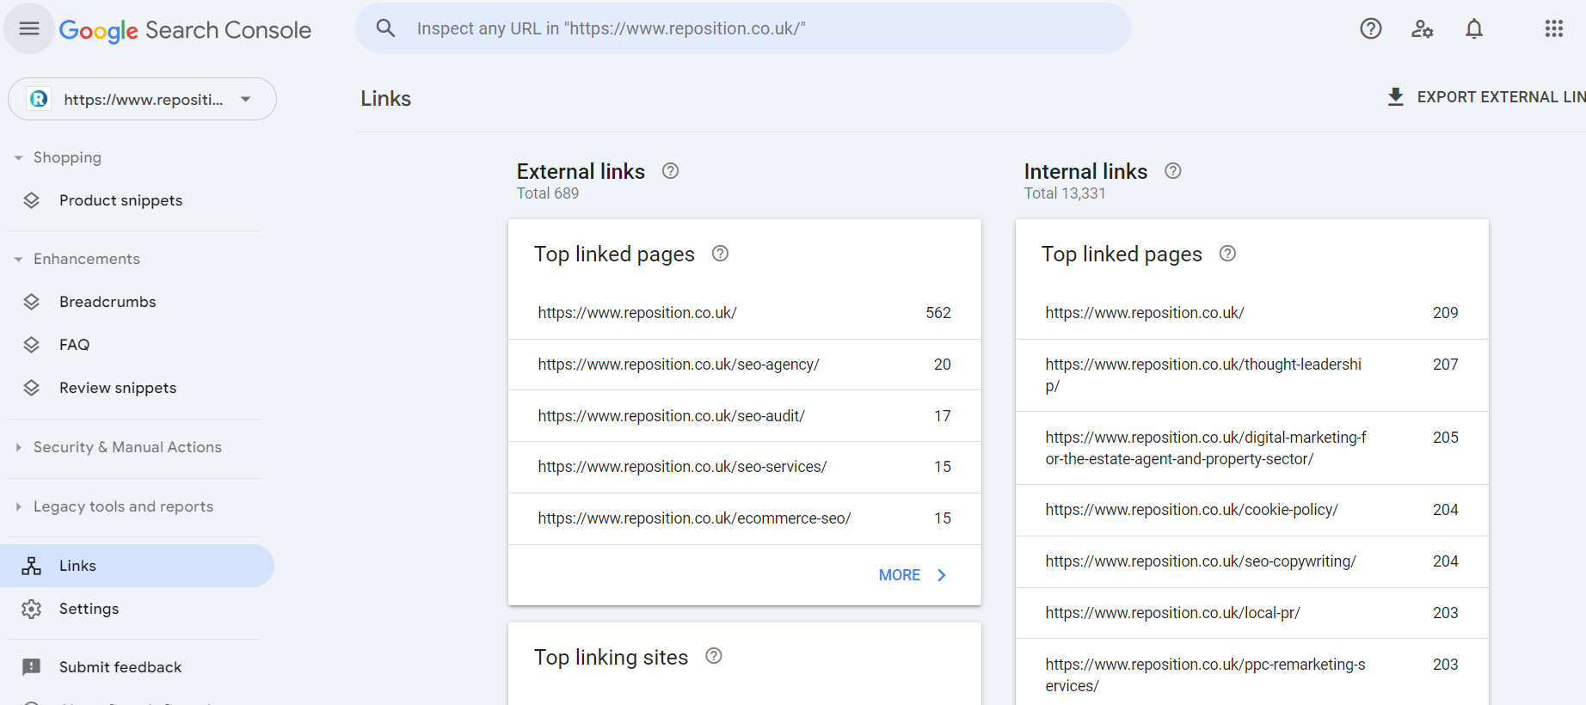1586x705 pixels.
Task: Open the Help question mark icon
Action: (x=1371, y=28)
